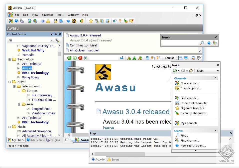Increase font size with A up-arrow icon

[140, 58]
